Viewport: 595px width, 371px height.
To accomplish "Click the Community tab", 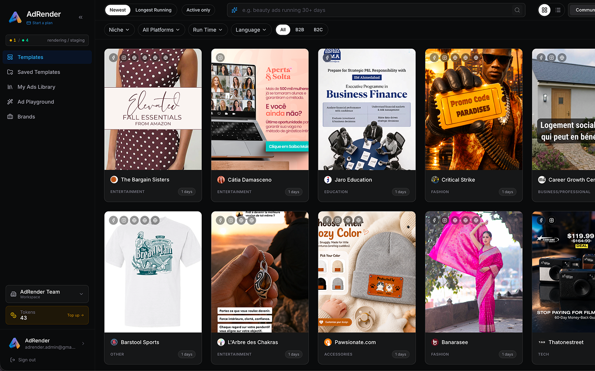I will [x=583, y=10].
